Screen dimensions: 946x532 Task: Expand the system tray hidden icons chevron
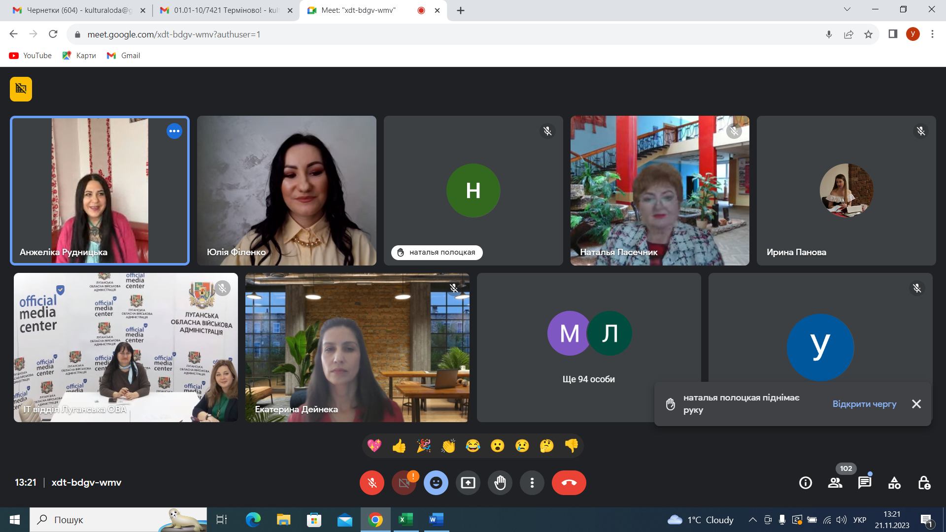(752, 520)
